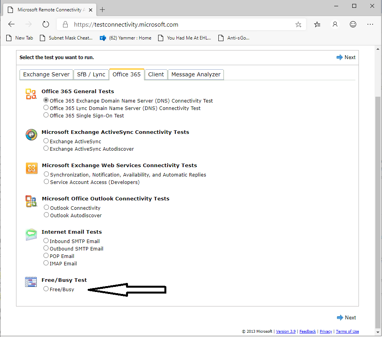382x337 pixels.
Task: Click the browser refresh icon
Action: tap(46, 24)
